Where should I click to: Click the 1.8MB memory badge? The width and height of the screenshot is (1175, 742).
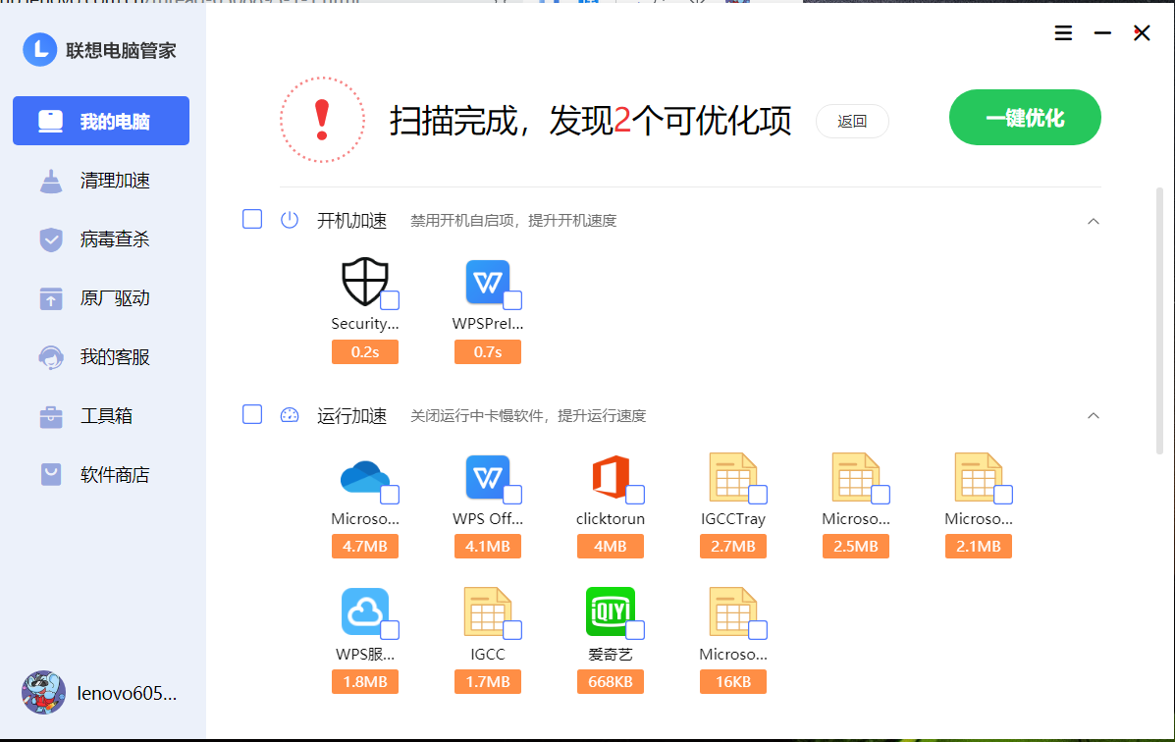tap(365, 681)
